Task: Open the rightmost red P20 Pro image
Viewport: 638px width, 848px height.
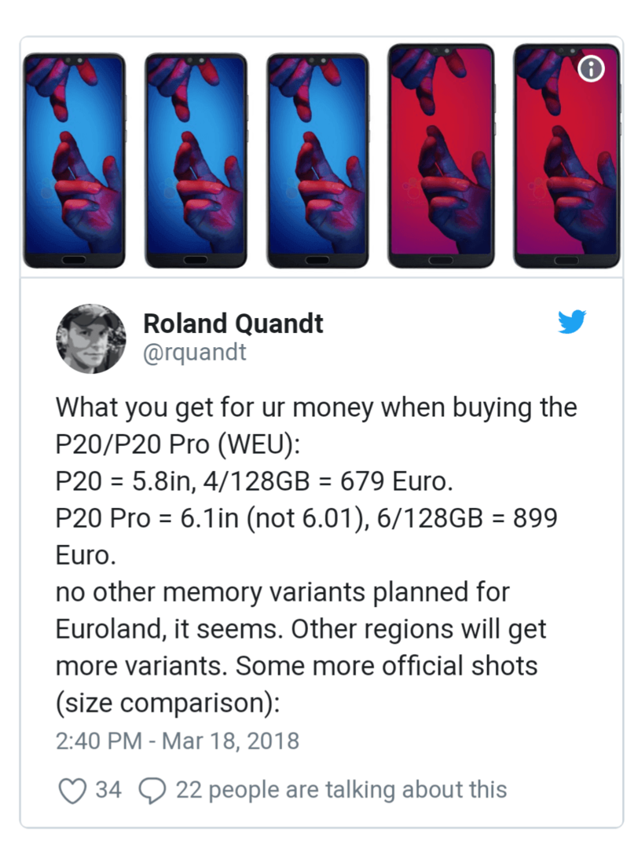Action: pos(566,155)
